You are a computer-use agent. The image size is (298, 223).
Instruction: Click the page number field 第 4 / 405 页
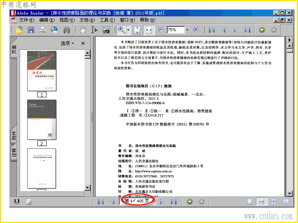point(137,201)
